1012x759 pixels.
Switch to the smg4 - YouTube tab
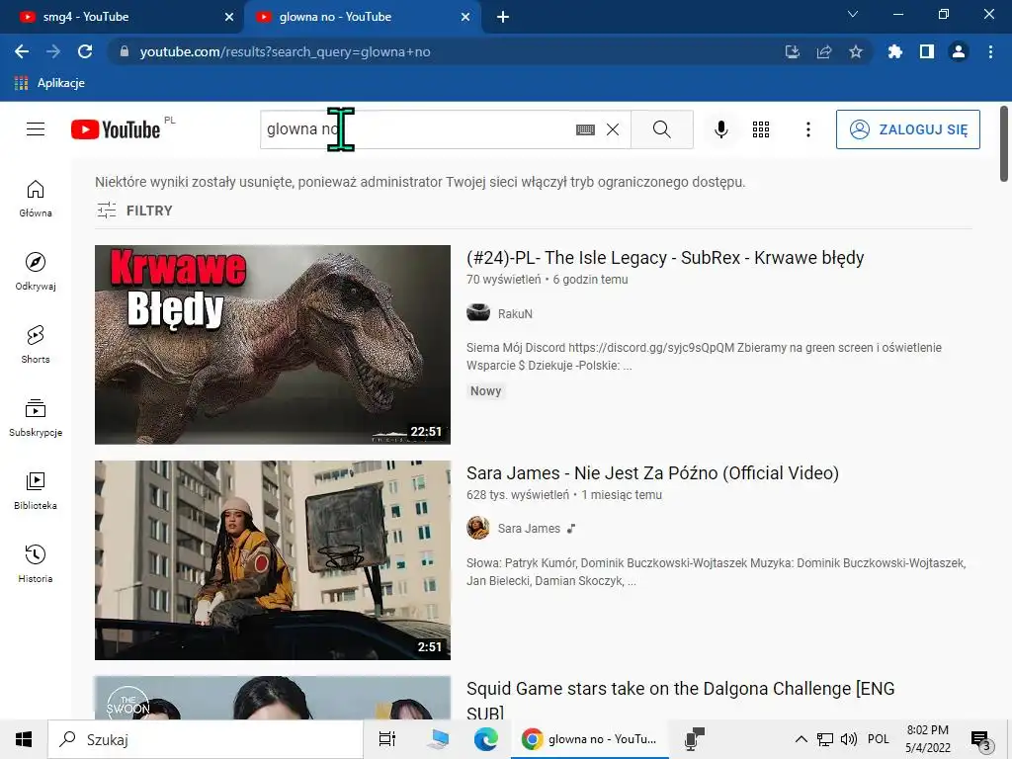point(121,17)
